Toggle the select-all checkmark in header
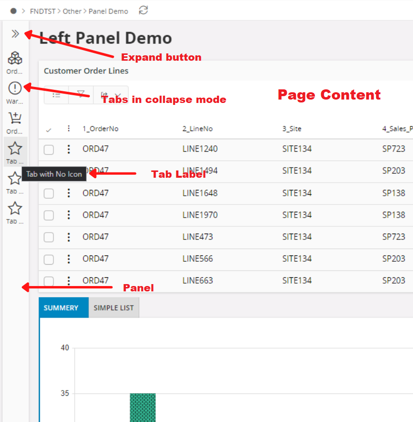Viewport: 413px width, 422px height. point(49,129)
